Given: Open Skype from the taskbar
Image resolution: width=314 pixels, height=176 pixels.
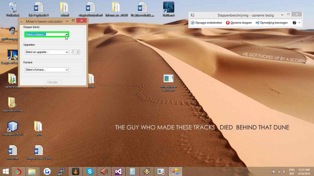Looking at the screenshot, I should click(x=90, y=172).
